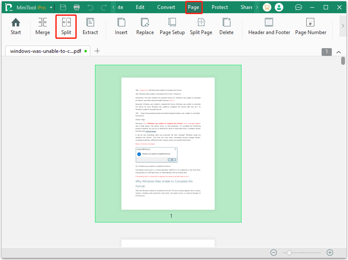Open the Insert page tool
The width and height of the screenshot is (348, 260).
pyautogui.click(x=121, y=26)
